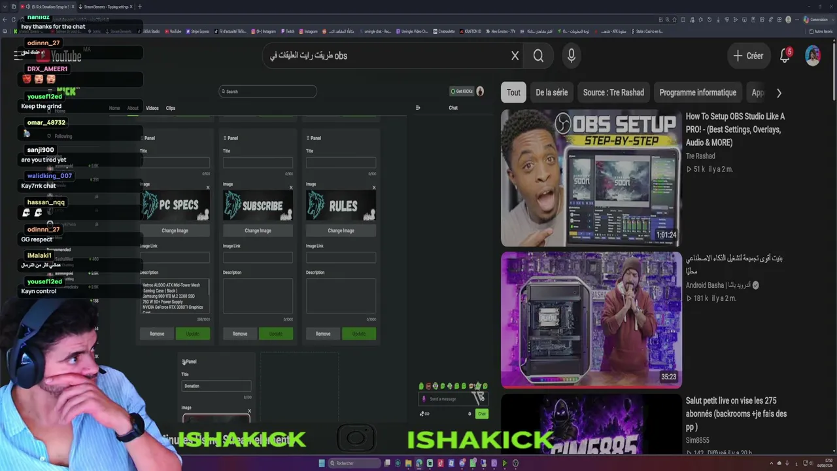This screenshot has height=471, width=837.
Task: Start voice search with the microphone icon
Action: tap(571, 56)
